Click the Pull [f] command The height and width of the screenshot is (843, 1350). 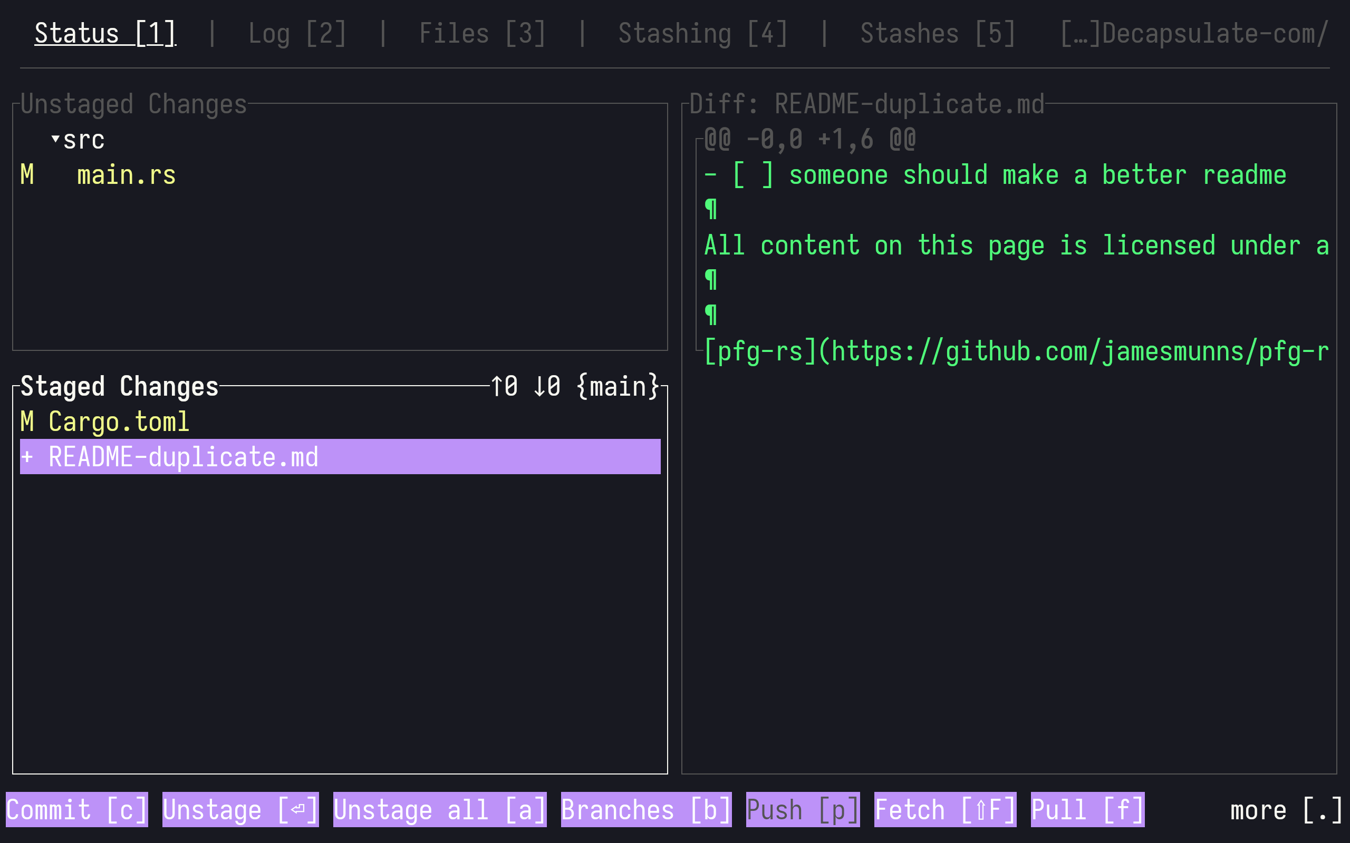[x=1087, y=810]
